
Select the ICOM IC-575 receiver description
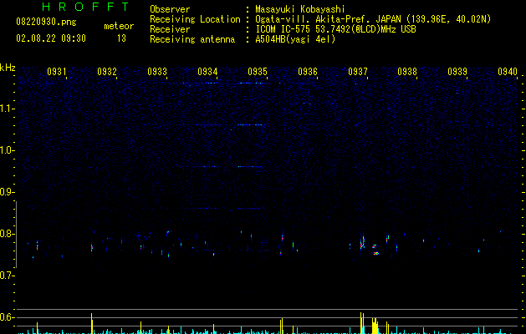coord(335,29)
